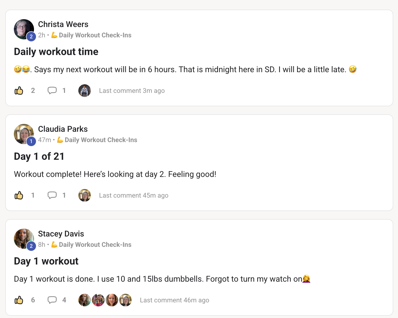Click 'Last comment 3m ago' on Christa's post
Image resolution: width=398 pixels, height=318 pixels.
132,91
